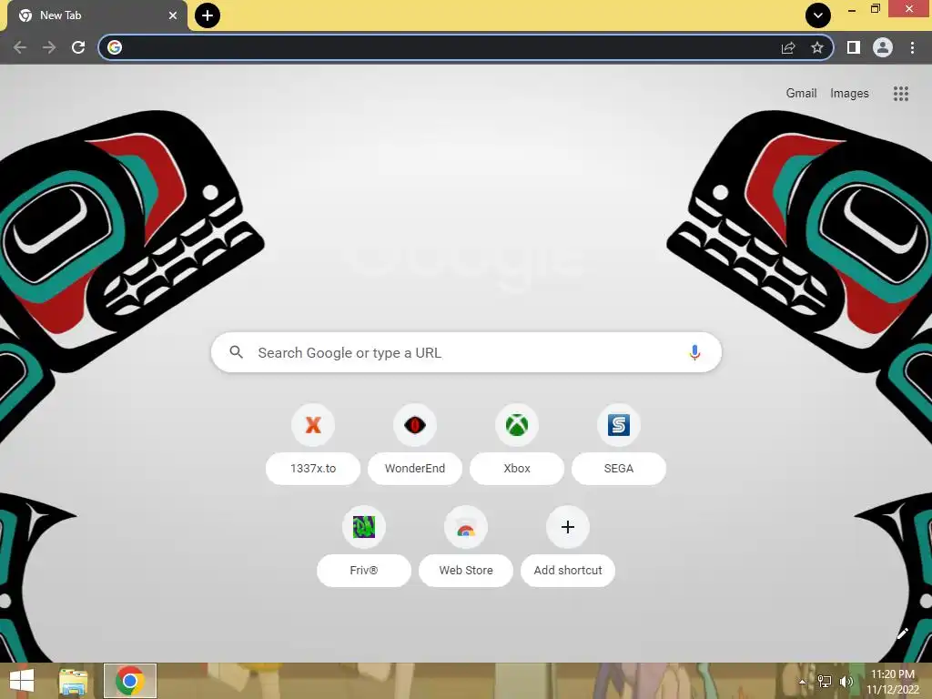Click the 1337x.to shortcut label
Viewport: 932px width, 699px height.
point(313,469)
